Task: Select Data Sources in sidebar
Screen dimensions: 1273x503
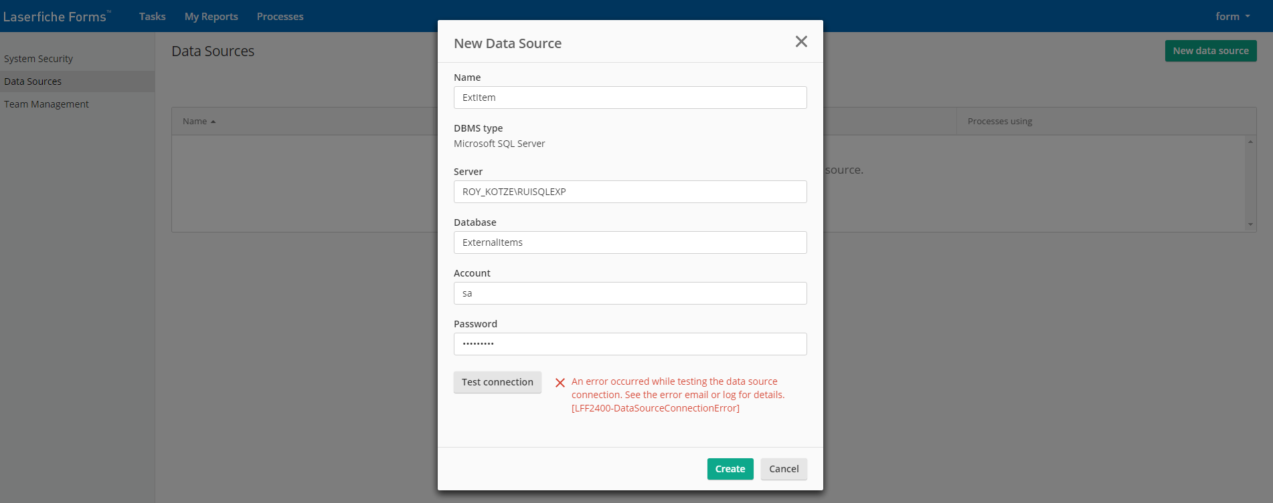Action: click(x=33, y=81)
